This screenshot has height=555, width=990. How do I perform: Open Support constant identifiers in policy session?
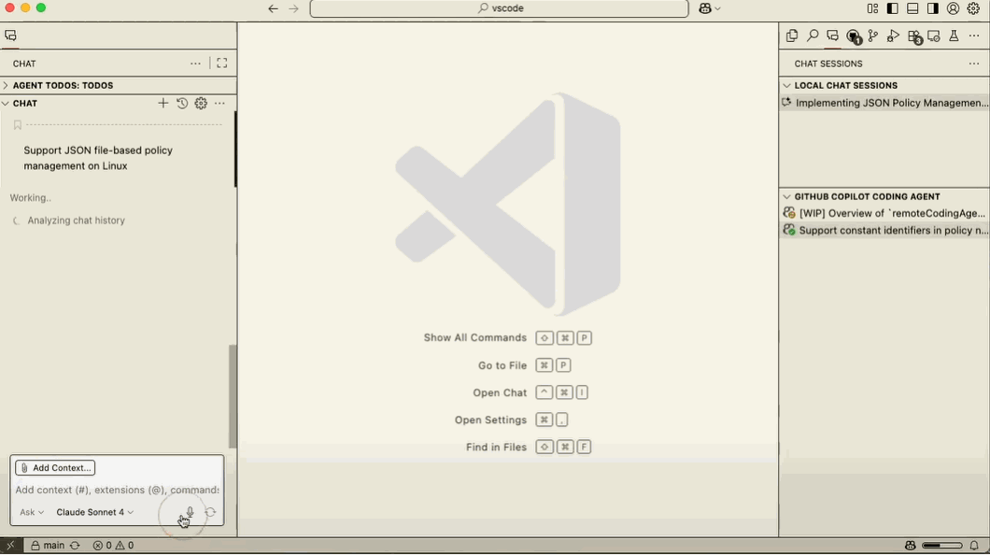pos(884,231)
